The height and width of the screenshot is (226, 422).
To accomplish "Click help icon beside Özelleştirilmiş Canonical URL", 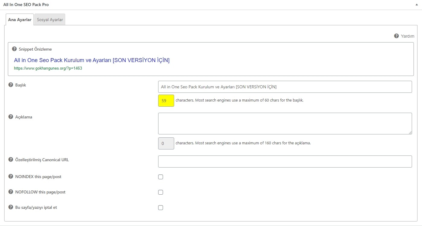I will pos(11,159).
